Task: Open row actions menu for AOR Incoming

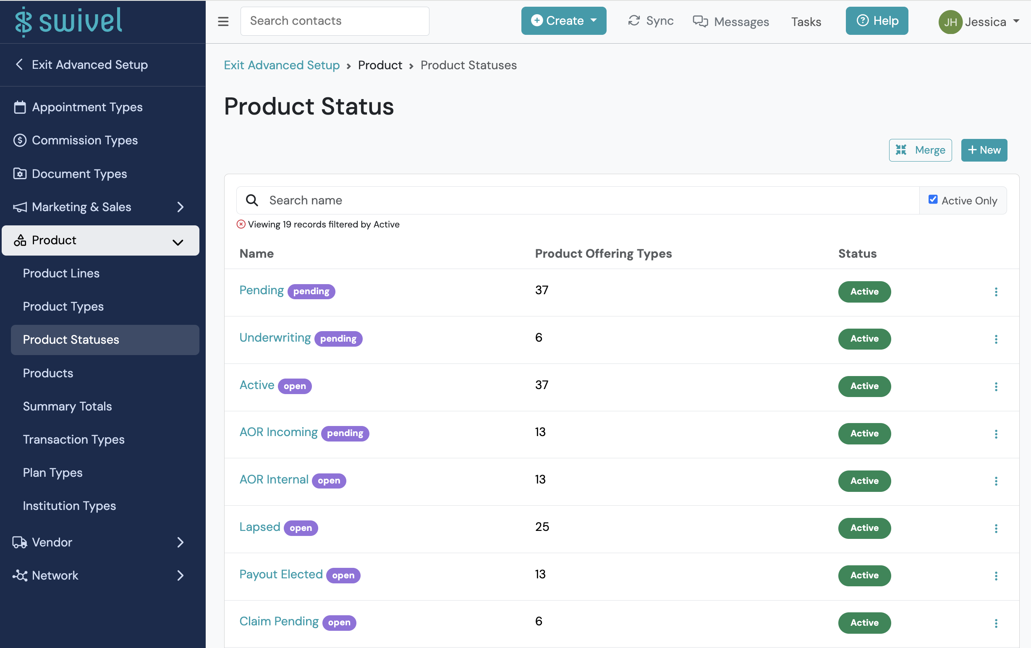Action: point(996,434)
